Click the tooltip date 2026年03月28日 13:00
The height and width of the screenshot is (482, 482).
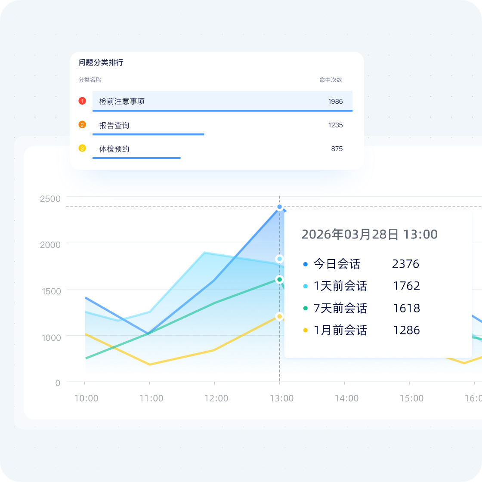point(369,235)
